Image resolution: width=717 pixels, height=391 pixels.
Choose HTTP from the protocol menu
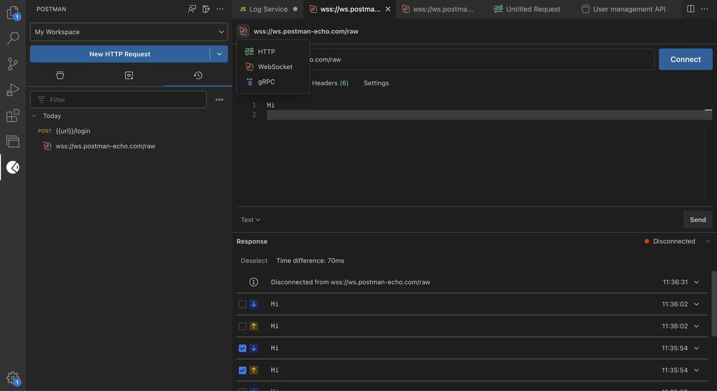click(x=273, y=51)
